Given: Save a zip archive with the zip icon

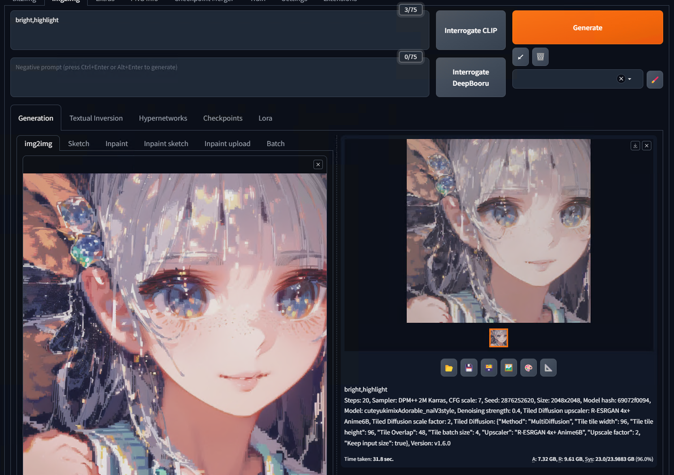Looking at the screenshot, I should click(x=489, y=368).
